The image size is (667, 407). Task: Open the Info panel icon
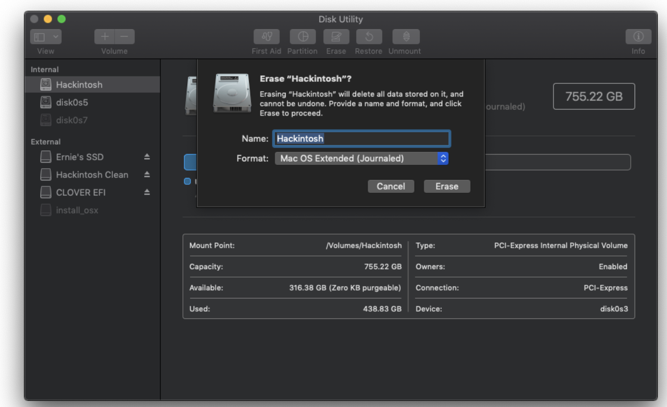pyautogui.click(x=638, y=37)
